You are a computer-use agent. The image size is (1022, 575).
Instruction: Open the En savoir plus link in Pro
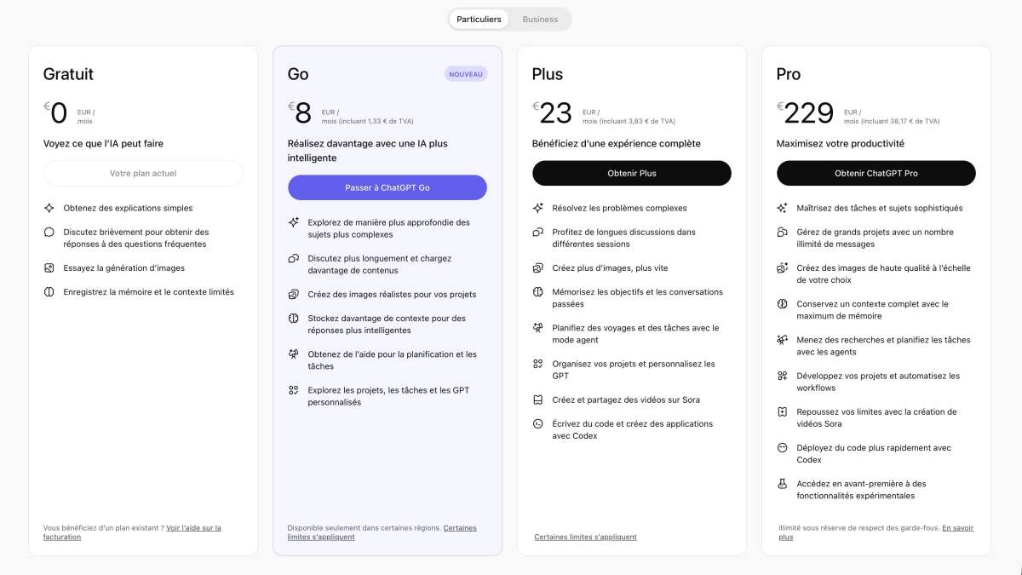point(957,528)
